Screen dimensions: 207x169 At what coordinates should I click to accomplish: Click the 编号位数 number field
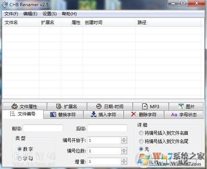point(104,151)
